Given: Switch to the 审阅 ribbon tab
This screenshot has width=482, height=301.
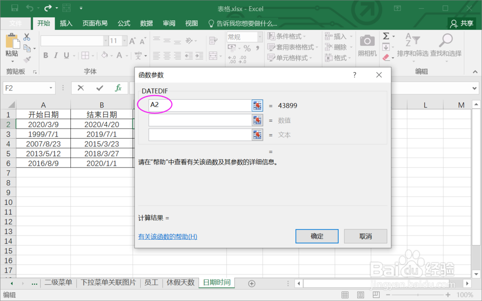Looking at the screenshot, I should click(169, 23).
